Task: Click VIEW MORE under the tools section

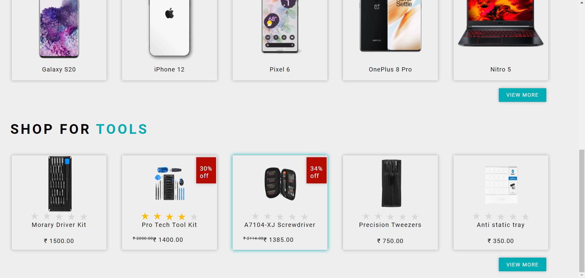Action: click(x=522, y=264)
